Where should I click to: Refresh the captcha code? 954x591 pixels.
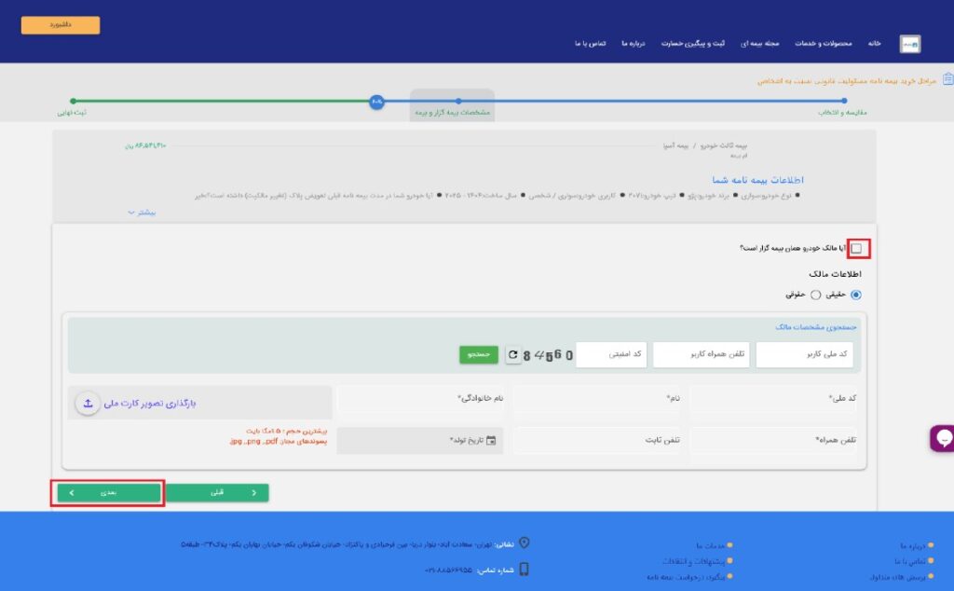point(512,355)
